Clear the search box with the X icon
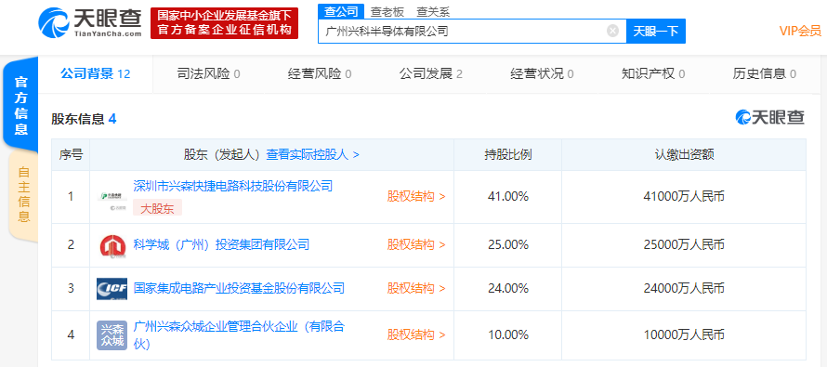Screen dimensions: 827x367 click(x=612, y=31)
